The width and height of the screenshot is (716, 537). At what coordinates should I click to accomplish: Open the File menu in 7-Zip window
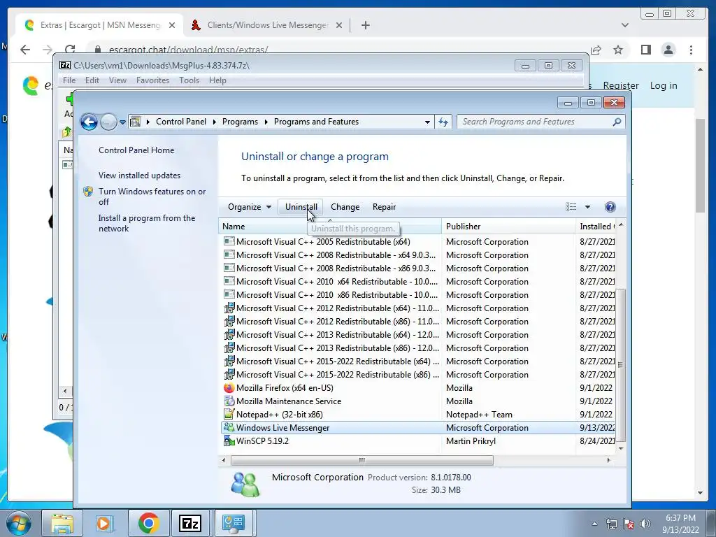click(69, 80)
